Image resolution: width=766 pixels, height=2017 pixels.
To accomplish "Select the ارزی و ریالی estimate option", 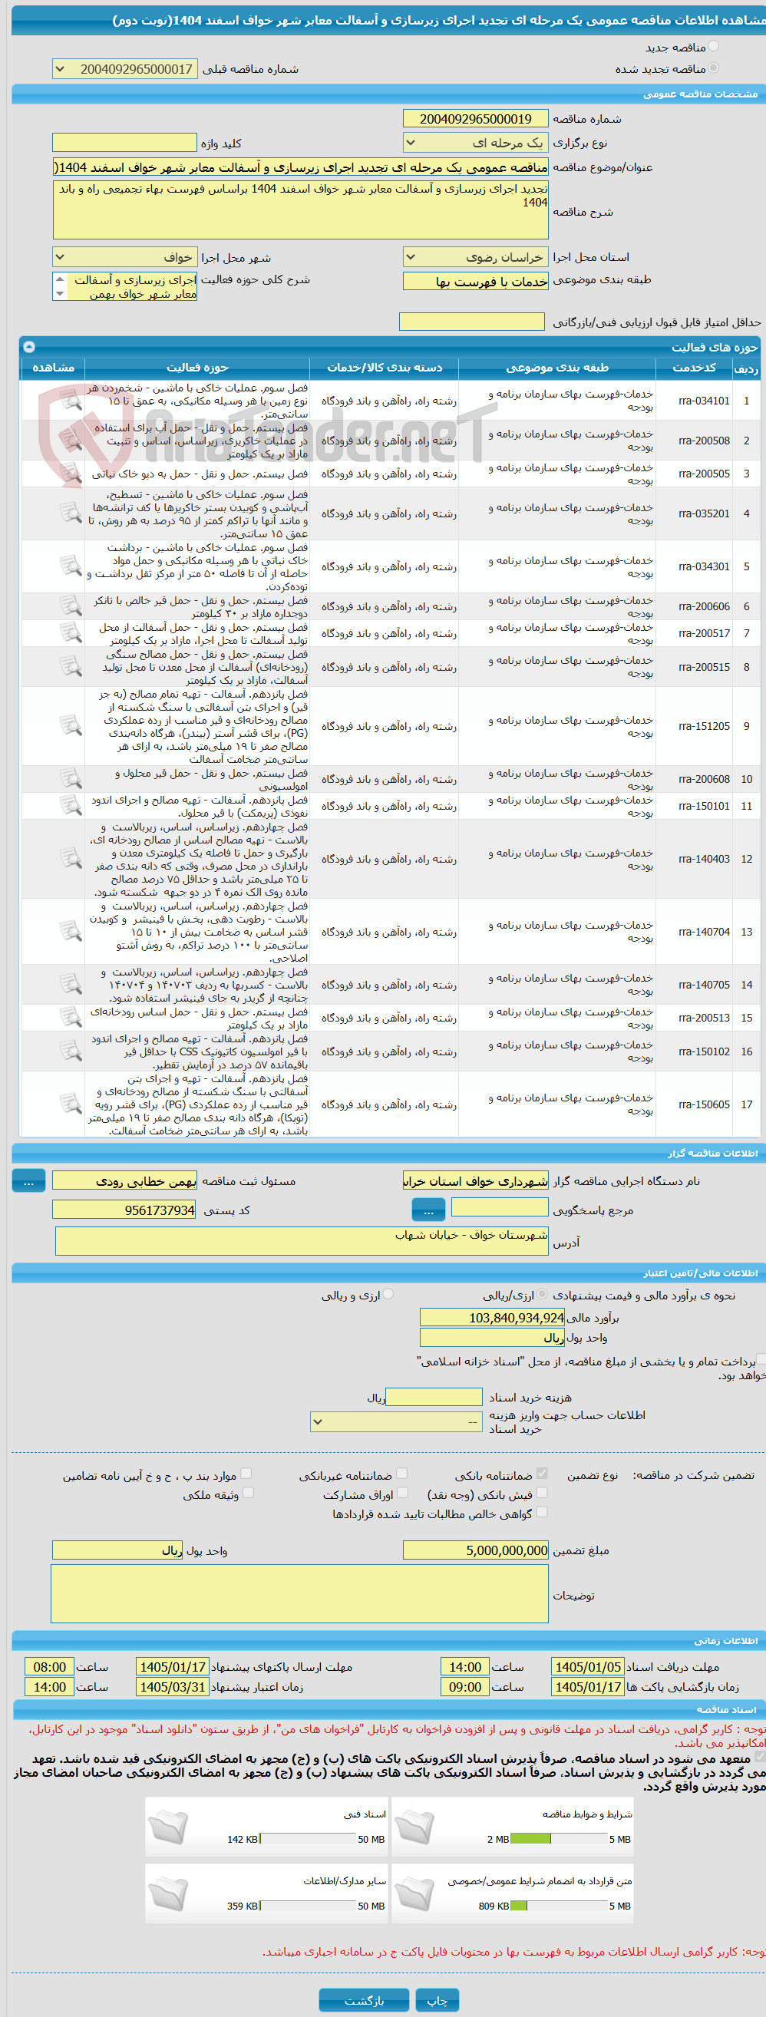I will click(x=388, y=1295).
